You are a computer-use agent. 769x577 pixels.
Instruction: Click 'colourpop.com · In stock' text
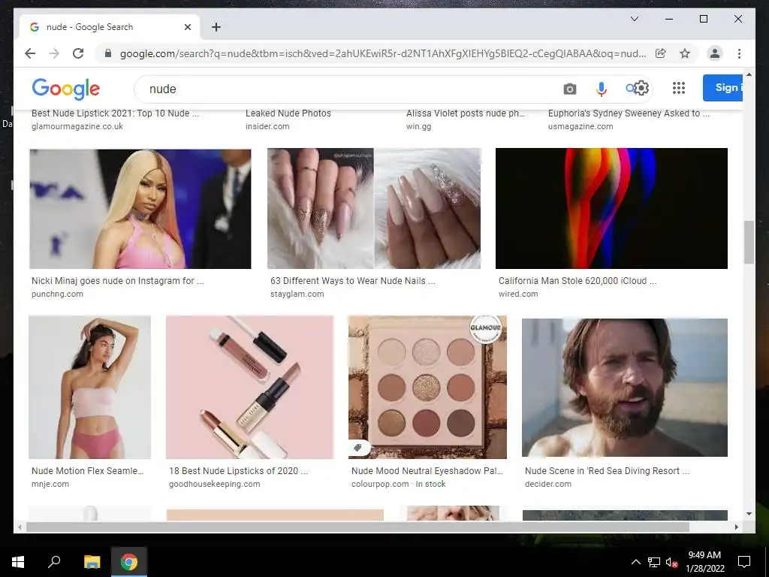(x=398, y=484)
